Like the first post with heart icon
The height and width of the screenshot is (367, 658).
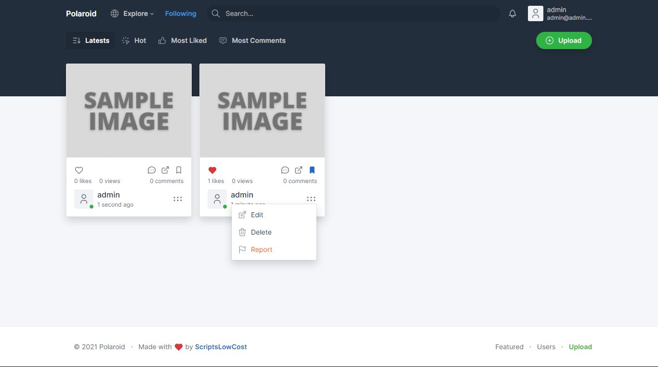click(79, 170)
